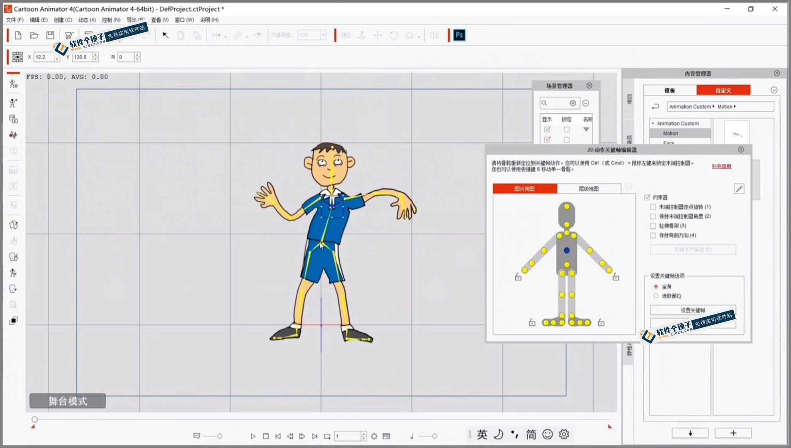This screenshot has height=448, width=791.
Task: Enable the stretch bone option (3)
Action: [653, 226]
